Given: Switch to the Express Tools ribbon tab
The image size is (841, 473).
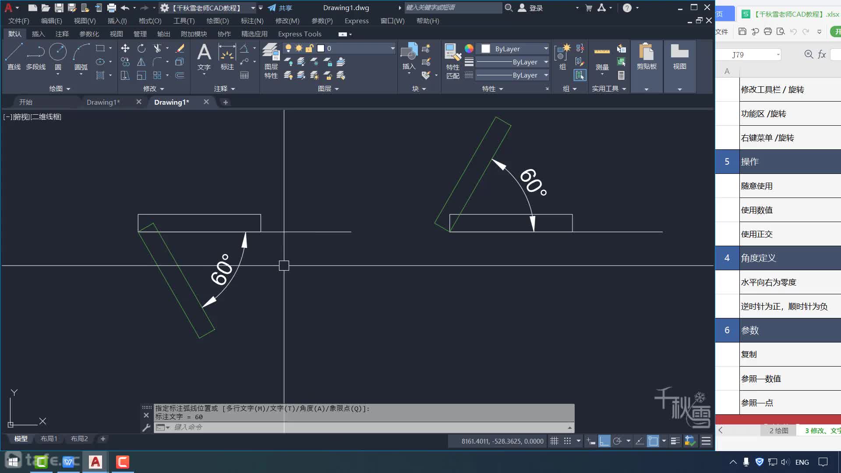Looking at the screenshot, I should pyautogui.click(x=300, y=34).
